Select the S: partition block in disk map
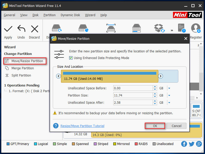205x154 pixels. 196,110
